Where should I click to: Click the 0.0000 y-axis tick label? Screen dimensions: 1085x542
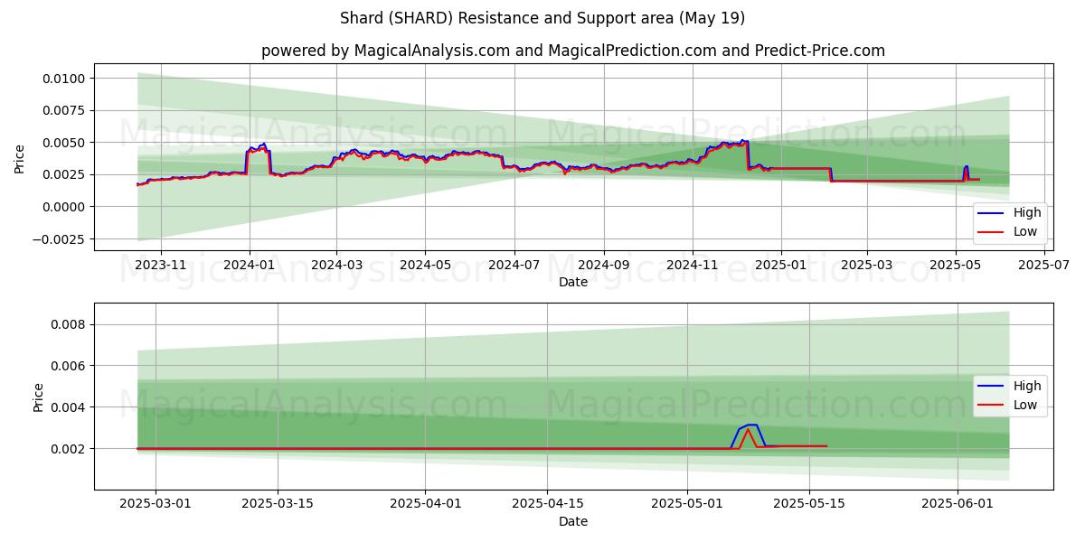(65, 207)
